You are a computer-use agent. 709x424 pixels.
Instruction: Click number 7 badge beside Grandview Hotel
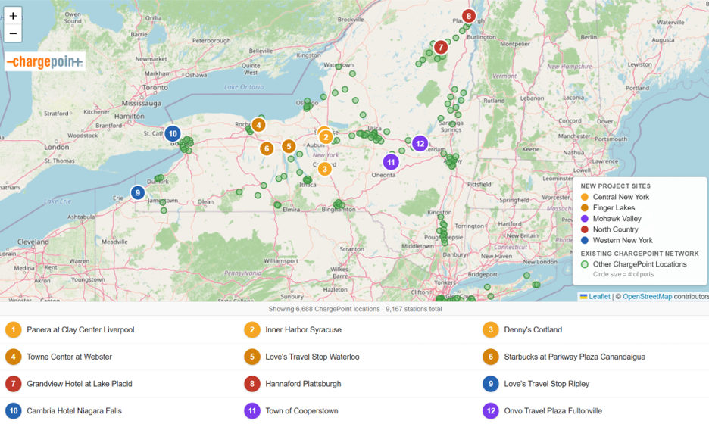(x=14, y=384)
